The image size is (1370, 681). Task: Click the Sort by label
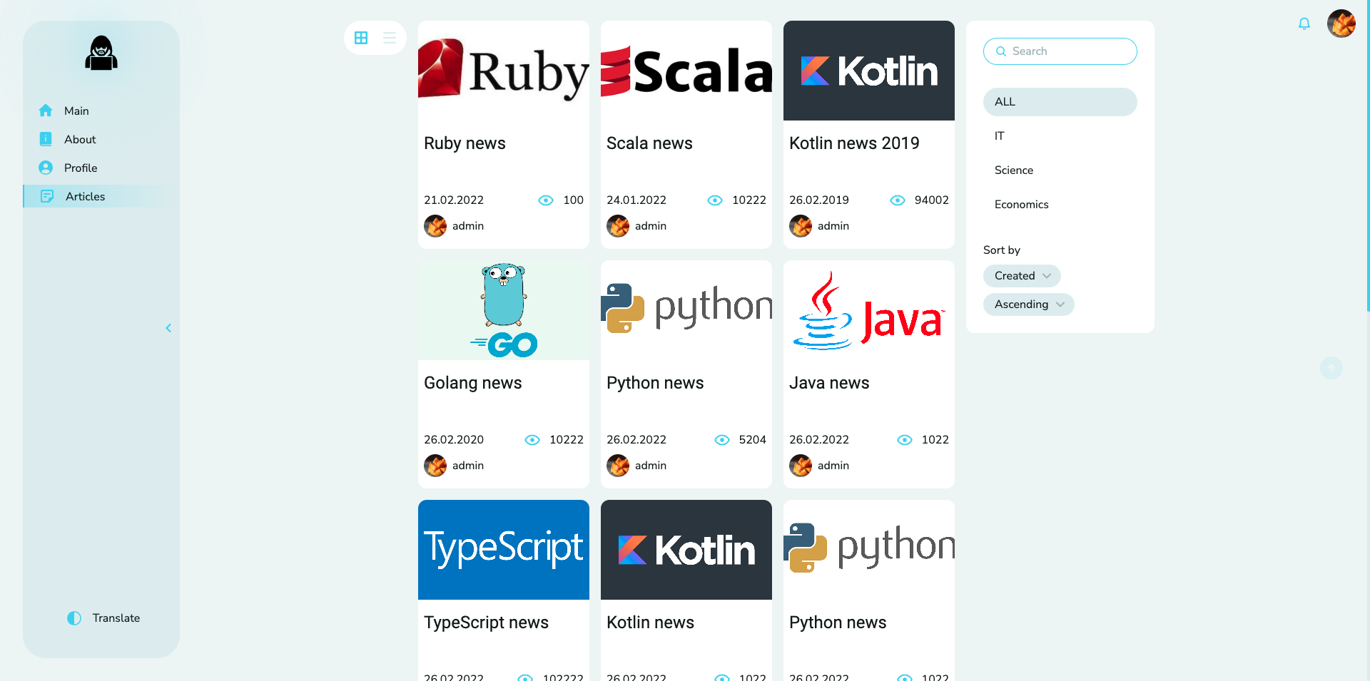(1002, 250)
